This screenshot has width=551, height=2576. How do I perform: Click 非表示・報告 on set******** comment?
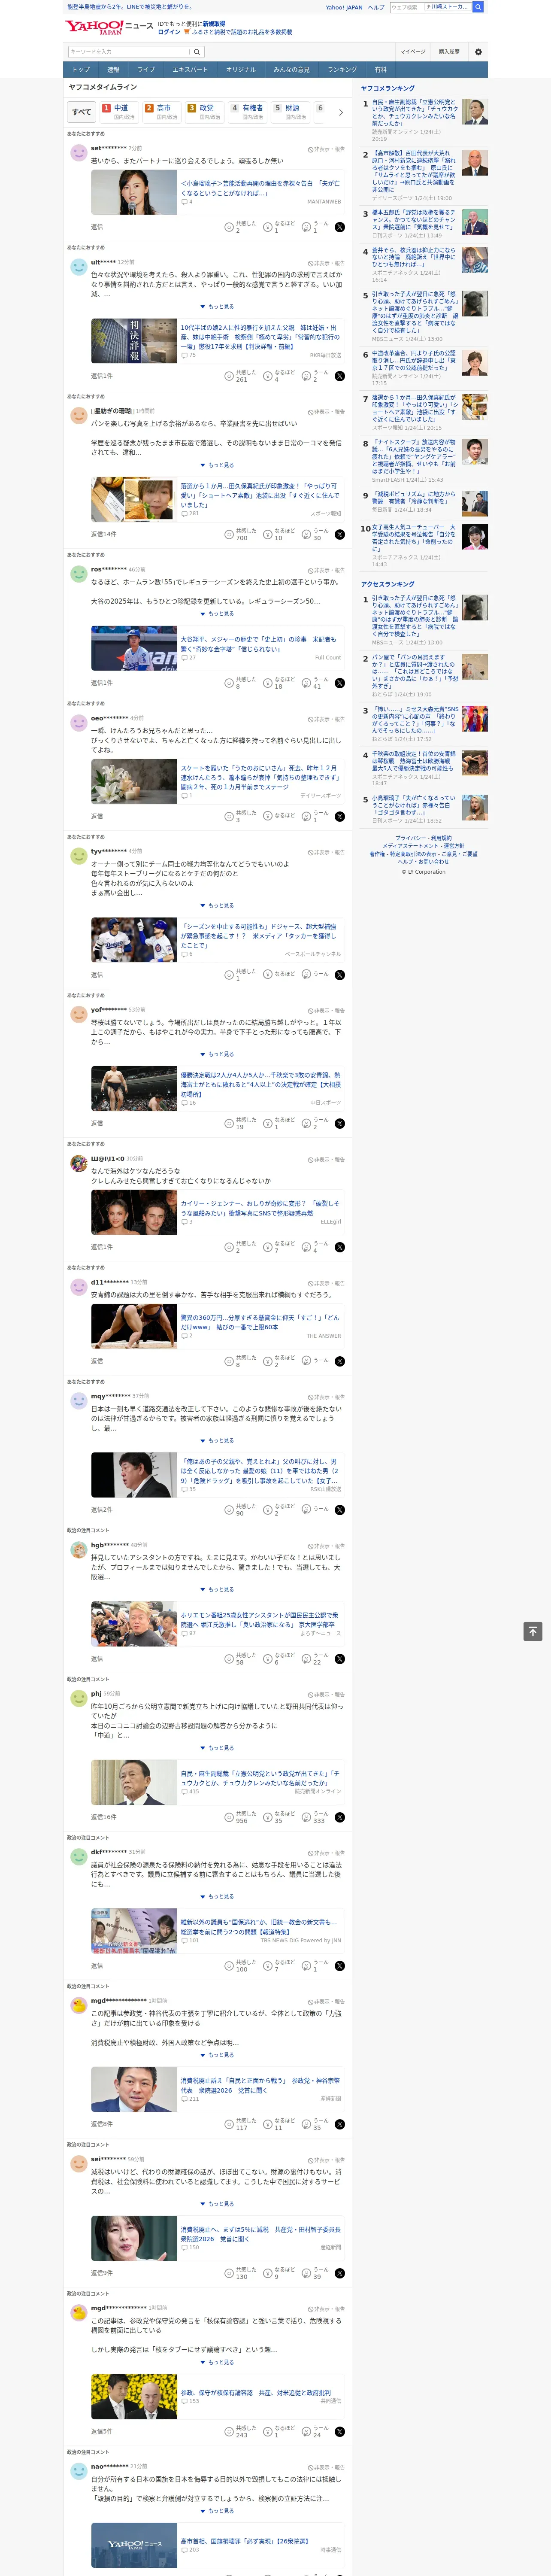326,148
